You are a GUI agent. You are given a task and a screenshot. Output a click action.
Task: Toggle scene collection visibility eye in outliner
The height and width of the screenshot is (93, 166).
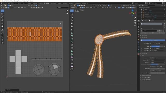click(x=164, y=9)
